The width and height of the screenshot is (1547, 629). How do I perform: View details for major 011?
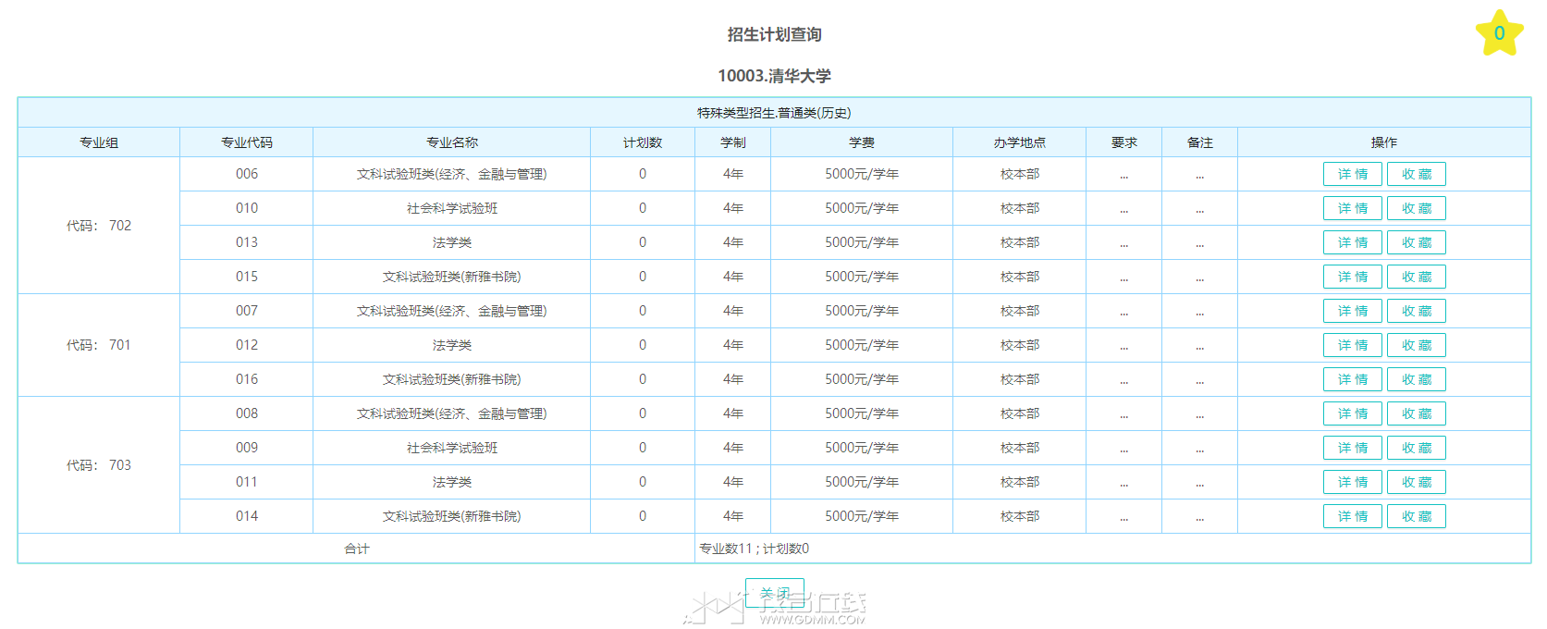[x=1353, y=482]
